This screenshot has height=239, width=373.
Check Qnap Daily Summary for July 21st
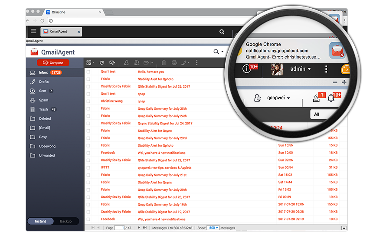point(88,175)
